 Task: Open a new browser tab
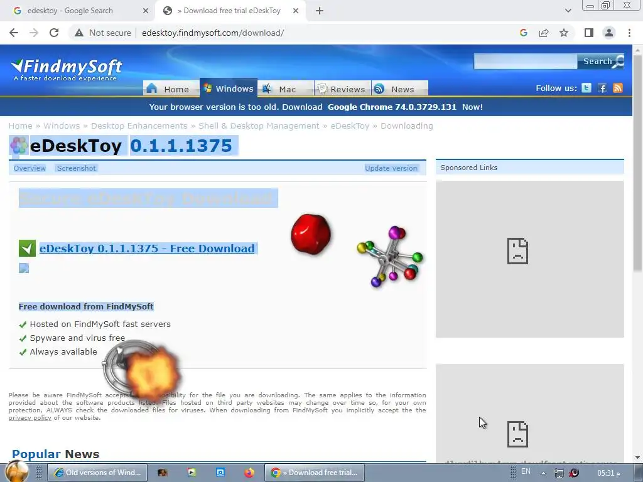pos(320,11)
